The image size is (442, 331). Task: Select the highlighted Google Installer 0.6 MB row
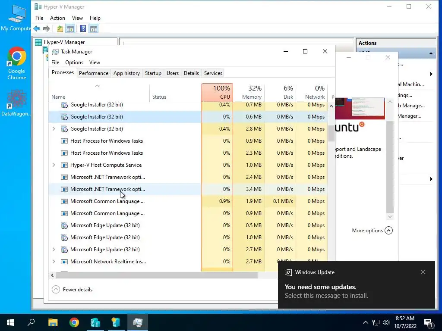(x=188, y=116)
